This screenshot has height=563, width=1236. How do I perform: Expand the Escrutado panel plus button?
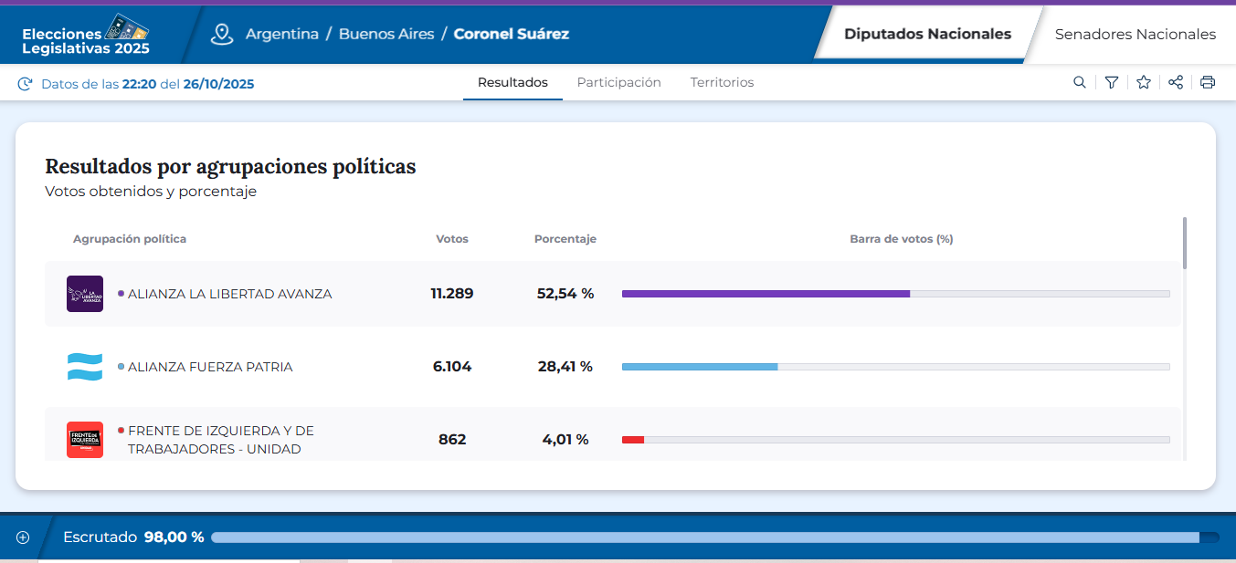tap(23, 537)
